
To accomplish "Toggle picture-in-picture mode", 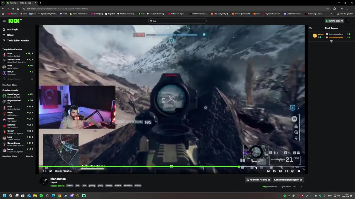I will coord(268,171).
